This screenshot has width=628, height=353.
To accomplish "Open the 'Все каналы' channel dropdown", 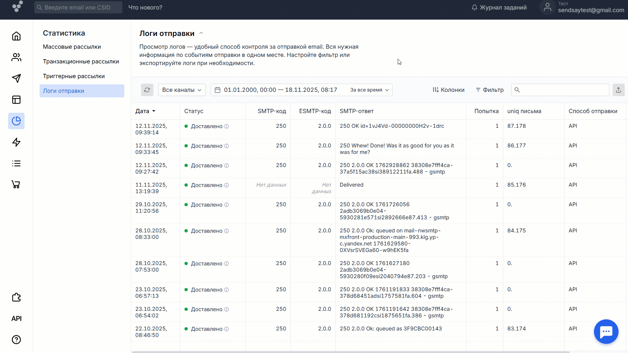I will pyautogui.click(x=182, y=90).
